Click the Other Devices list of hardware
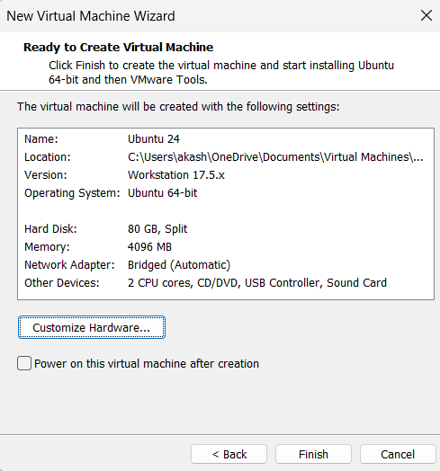Image resolution: width=440 pixels, height=471 pixels. [x=257, y=283]
